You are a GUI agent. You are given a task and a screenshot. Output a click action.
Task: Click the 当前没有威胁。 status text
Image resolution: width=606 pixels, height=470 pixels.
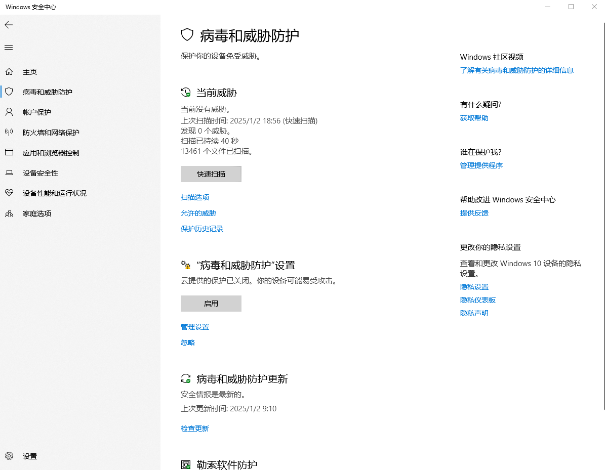tap(206, 109)
